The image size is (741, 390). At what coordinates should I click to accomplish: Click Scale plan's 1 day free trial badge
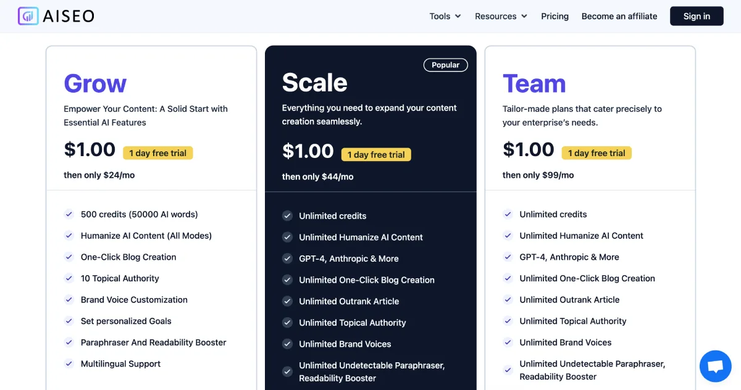(376, 154)
